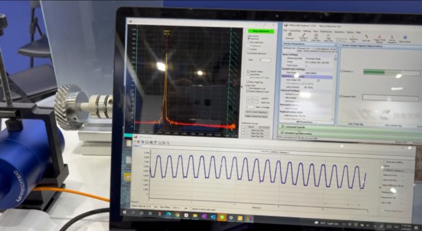Click the green Stop Spectrum button

(x=261, y=31)
